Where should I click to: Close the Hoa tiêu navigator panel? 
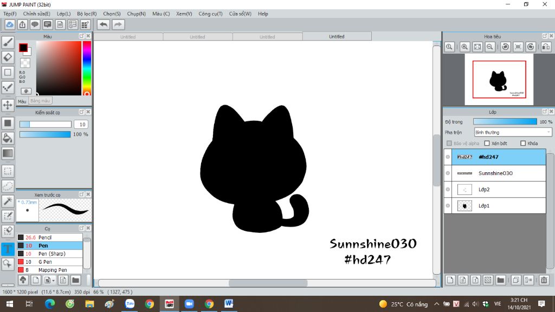(x=551, y=36)
